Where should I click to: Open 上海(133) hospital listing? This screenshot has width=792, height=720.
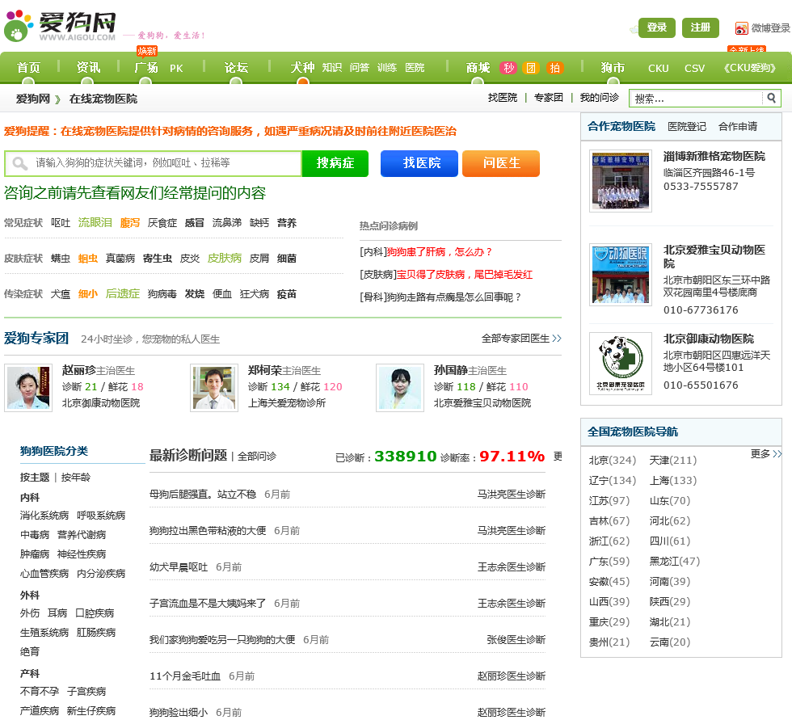tap(672, 480)
